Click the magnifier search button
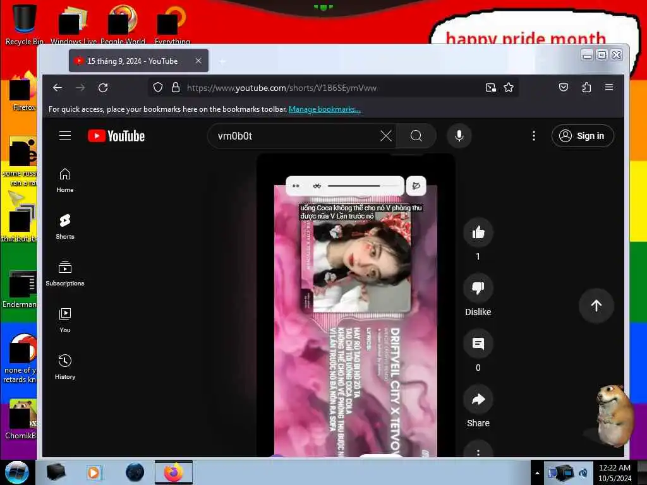 click(416, 136)
